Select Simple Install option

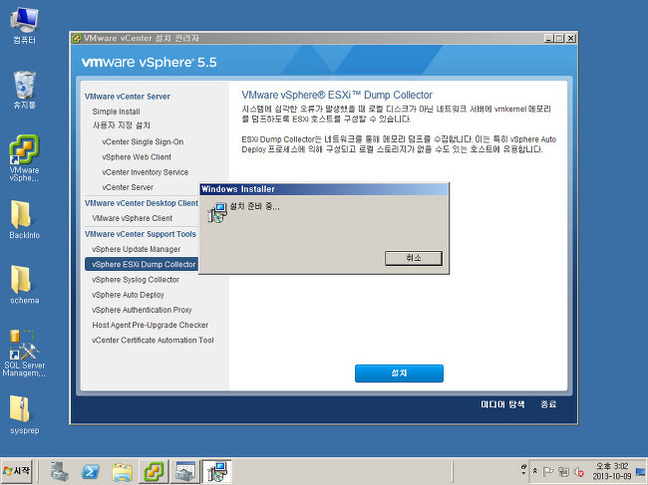click(116, 112)
